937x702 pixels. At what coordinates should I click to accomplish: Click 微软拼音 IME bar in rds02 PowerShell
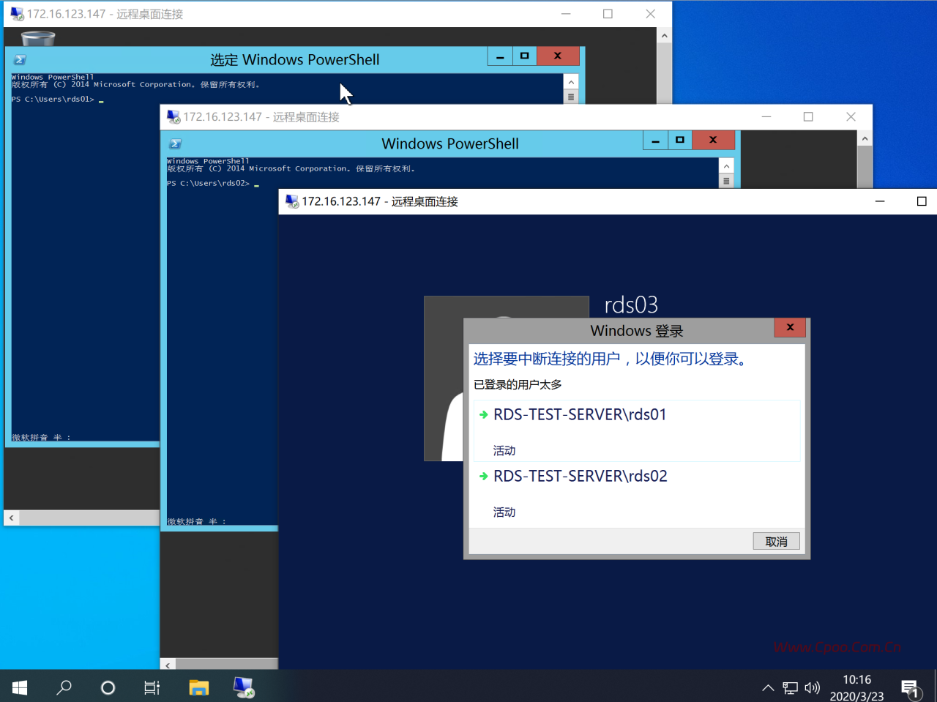click(196, 521)
